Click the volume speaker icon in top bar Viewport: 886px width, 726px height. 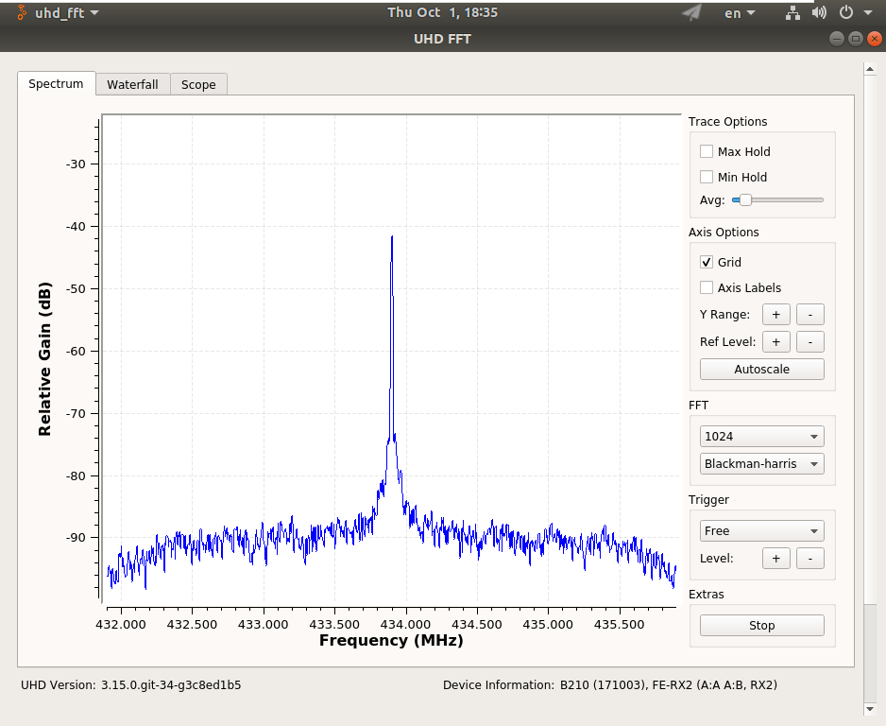click(x=818, y=13)
